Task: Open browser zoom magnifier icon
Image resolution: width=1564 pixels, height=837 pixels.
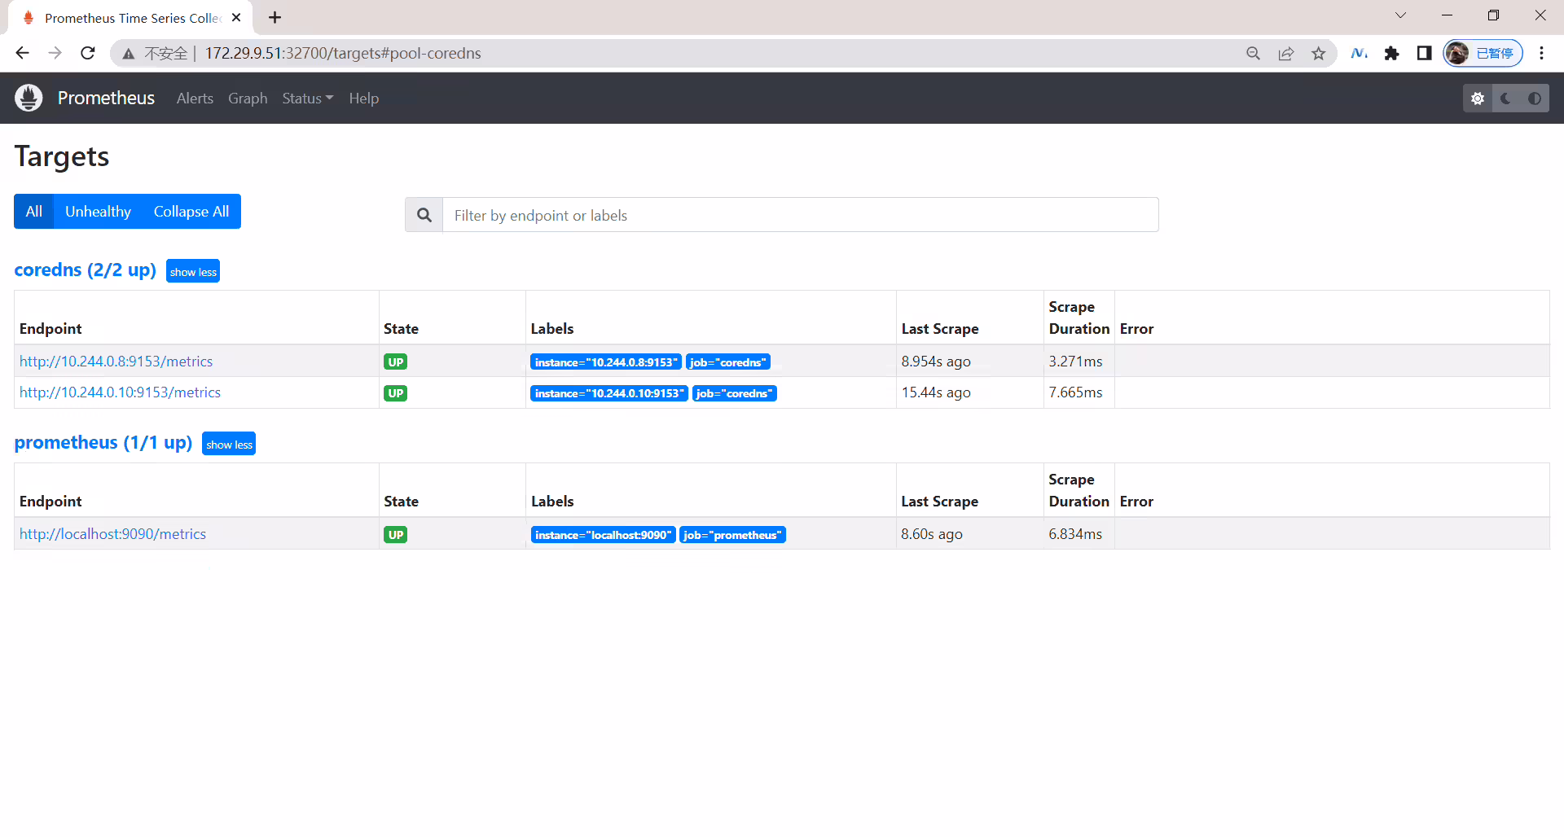Action: coord(1253,53)
